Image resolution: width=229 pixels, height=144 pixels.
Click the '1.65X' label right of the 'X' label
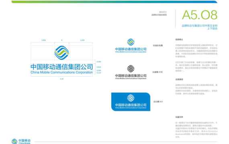(82, 40)
